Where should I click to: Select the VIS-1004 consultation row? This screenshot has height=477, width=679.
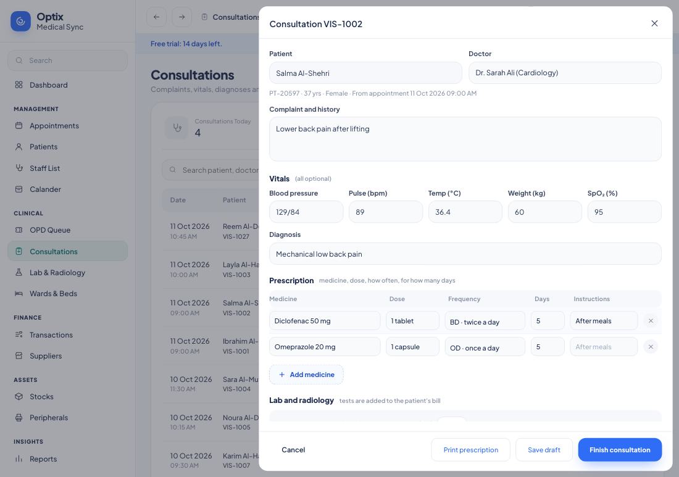click(210, 384)
